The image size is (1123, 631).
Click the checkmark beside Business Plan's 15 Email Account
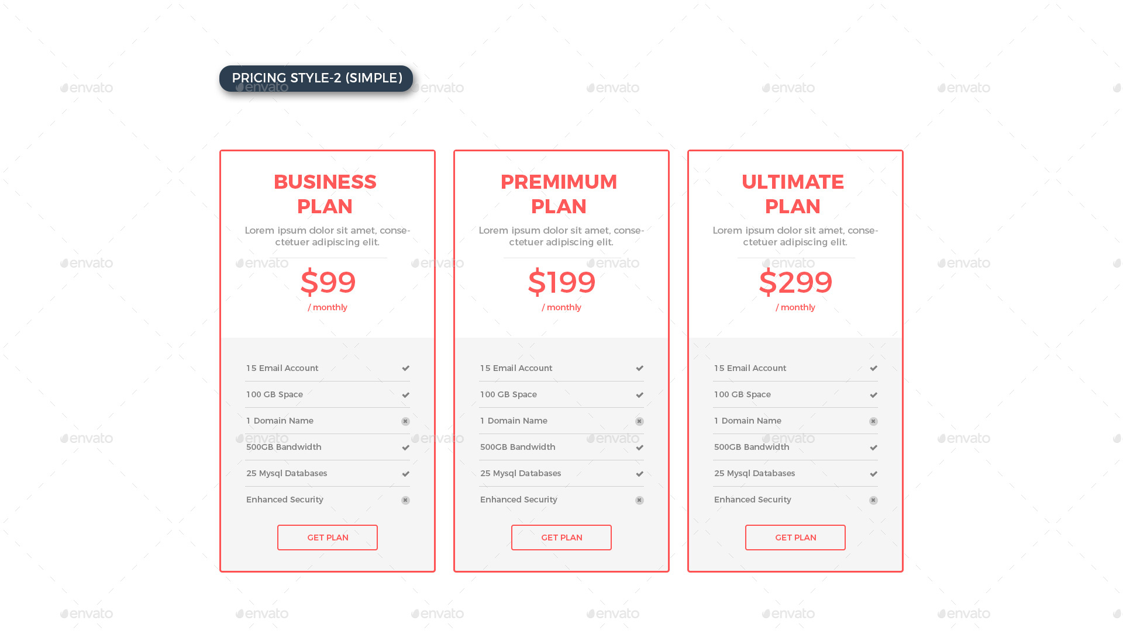pos(405,368)
